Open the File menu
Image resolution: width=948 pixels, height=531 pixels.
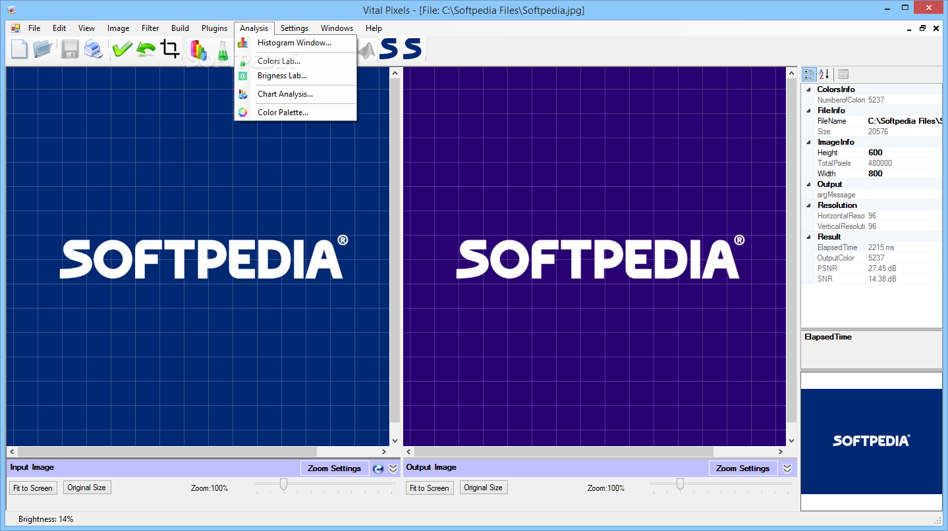coord(34,28)
